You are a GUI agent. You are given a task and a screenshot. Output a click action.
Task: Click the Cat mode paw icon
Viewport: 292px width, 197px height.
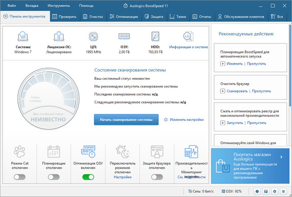tap(19, 151)
